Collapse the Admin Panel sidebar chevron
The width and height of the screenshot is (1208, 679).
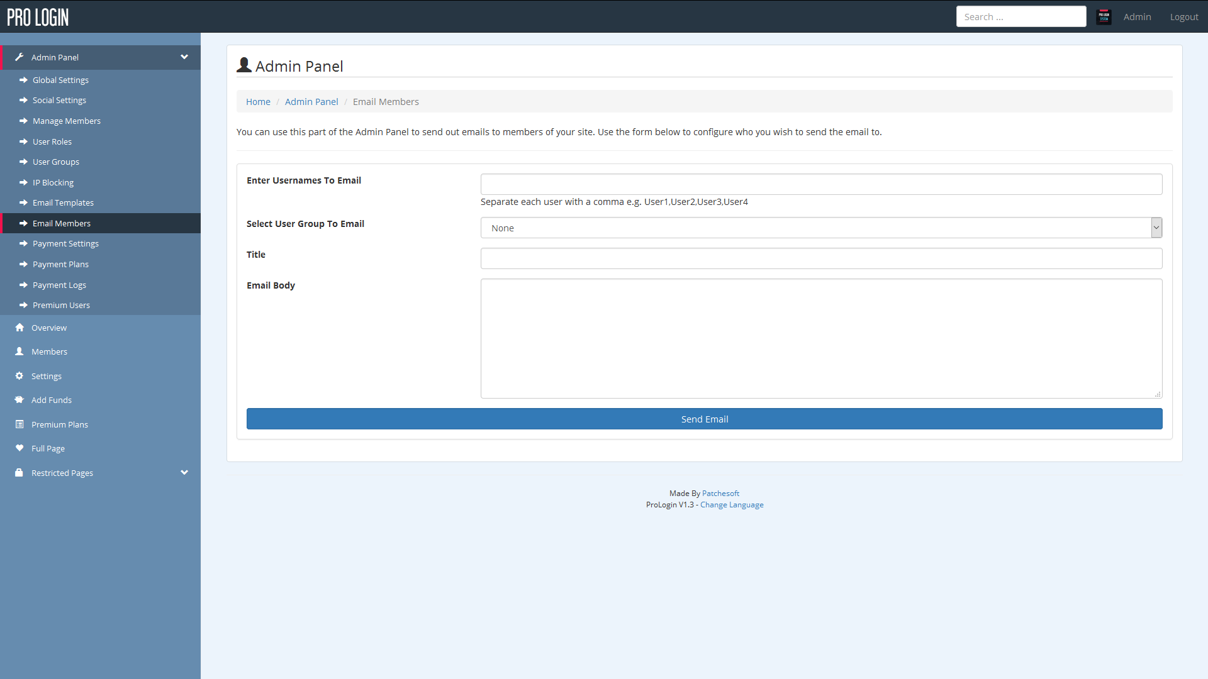click(x=184, y=57)
